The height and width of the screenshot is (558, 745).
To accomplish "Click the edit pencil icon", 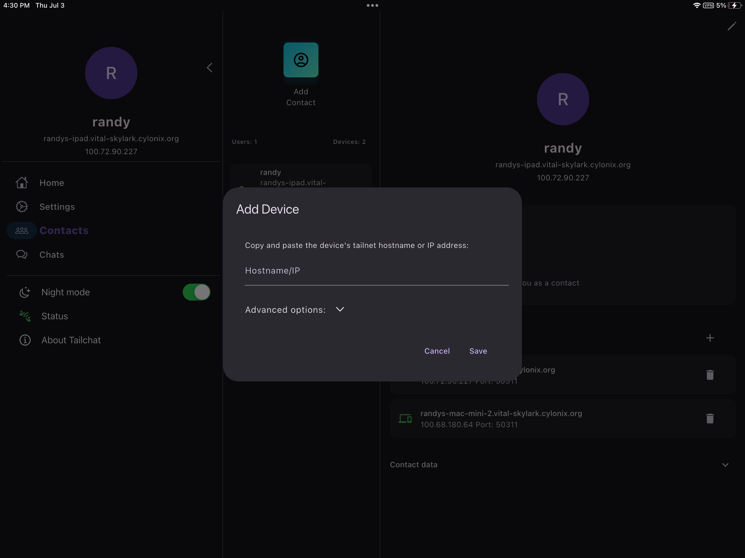I will pos(732,26).
